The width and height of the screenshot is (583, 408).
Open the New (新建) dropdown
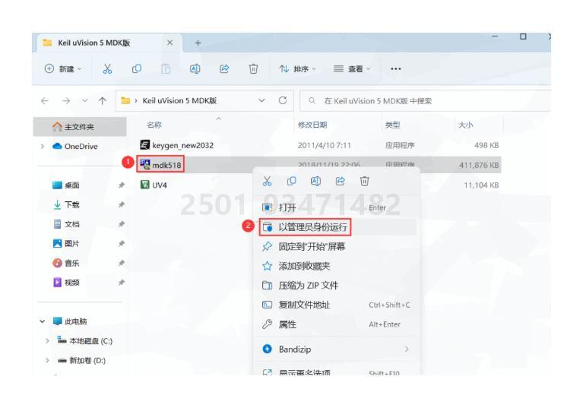tap(63, 68)
